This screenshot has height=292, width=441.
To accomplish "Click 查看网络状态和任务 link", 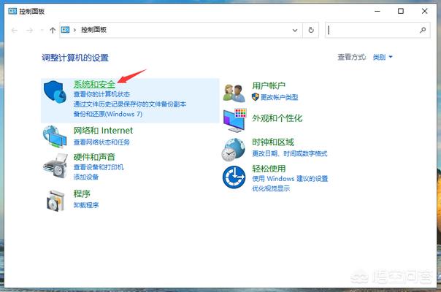I will (101, 142).
